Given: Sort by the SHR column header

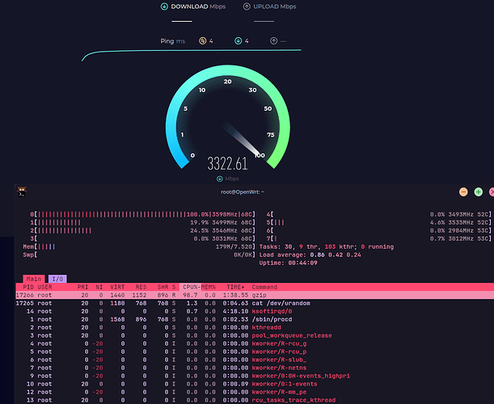Looking at the screenshot, I should point(163,287).
